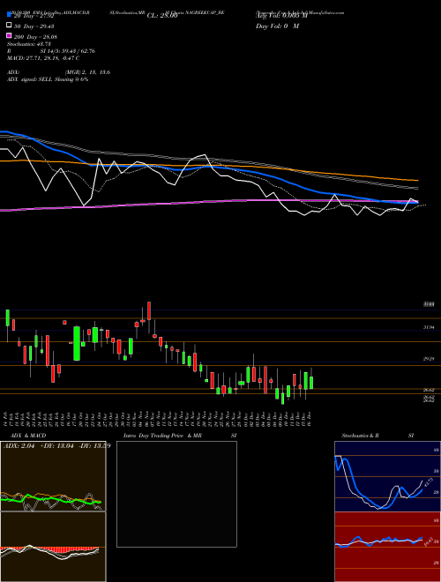The width and height of the screenshot is (441, 582).
Task: Click 'ADX signal: SELL Slowing @ 6%' text
Action: 48,79
